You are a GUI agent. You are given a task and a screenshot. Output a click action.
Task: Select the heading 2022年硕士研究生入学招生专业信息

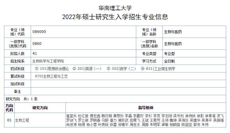[115, 17]
